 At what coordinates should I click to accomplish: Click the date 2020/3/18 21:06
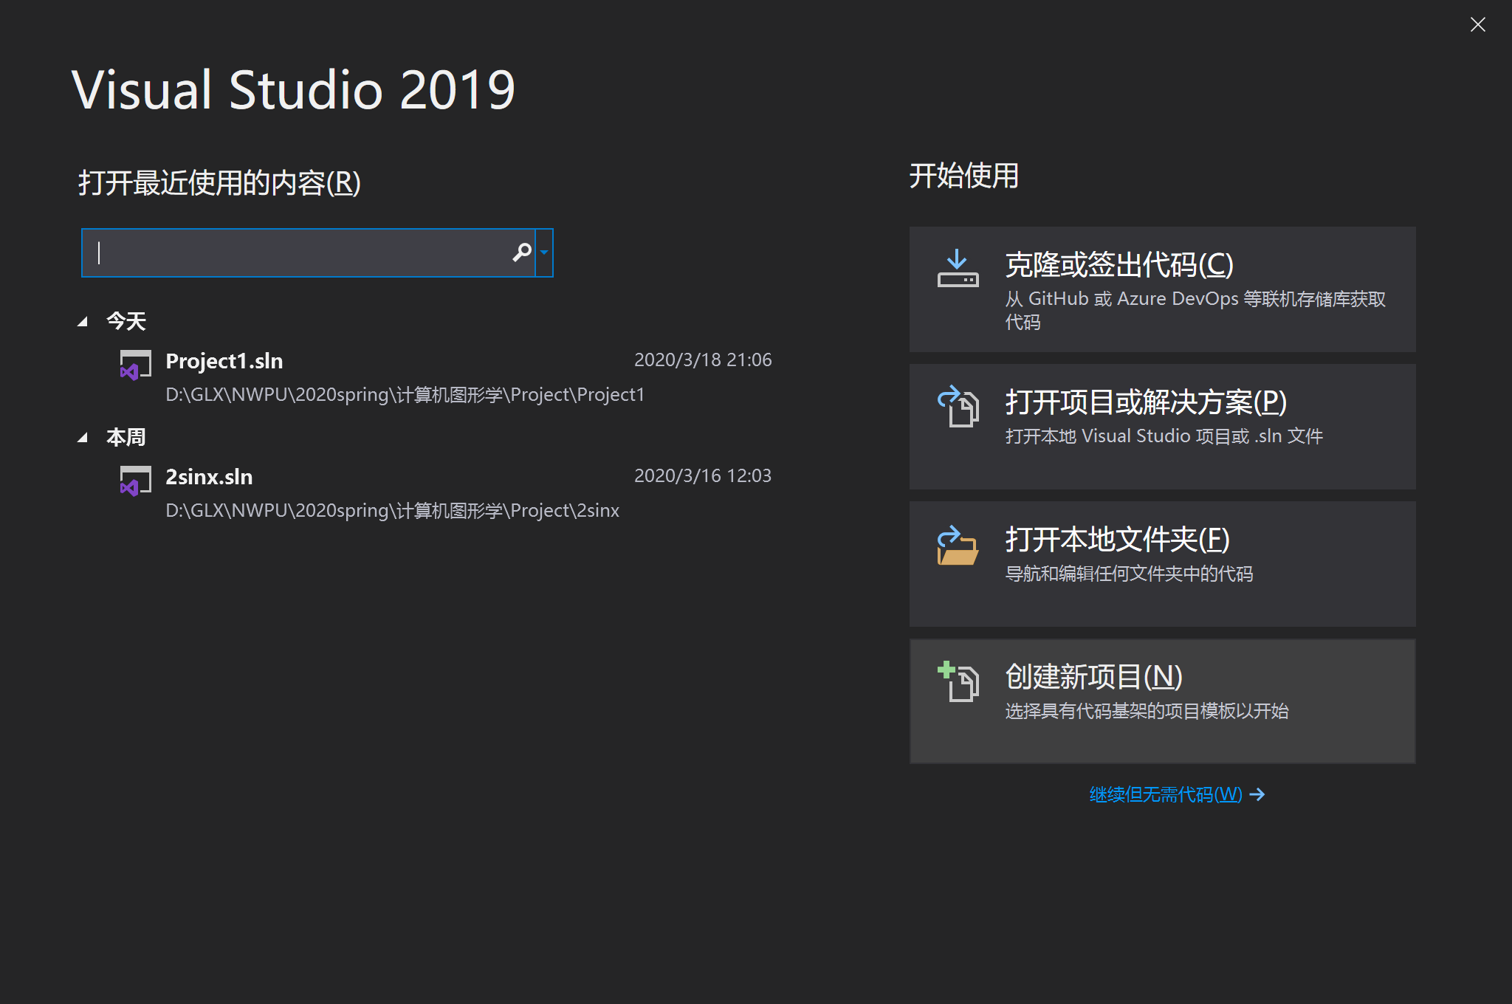coord(703,360)
